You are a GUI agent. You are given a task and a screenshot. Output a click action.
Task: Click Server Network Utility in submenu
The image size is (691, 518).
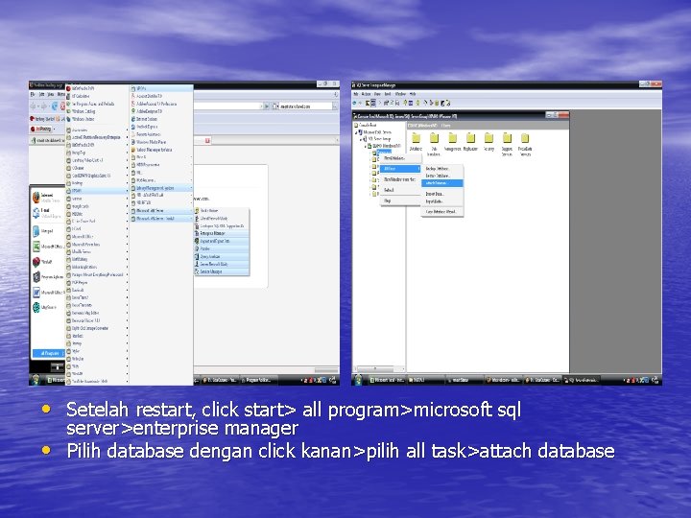pyautogui.click(x=222, y=265)
